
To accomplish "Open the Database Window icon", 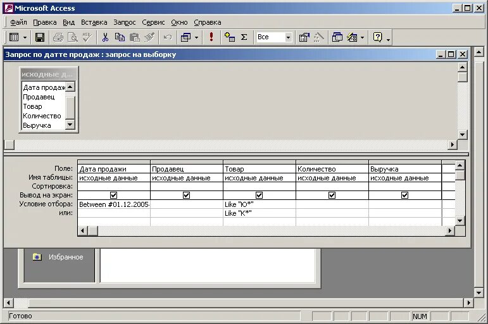I will pos(337,37).
